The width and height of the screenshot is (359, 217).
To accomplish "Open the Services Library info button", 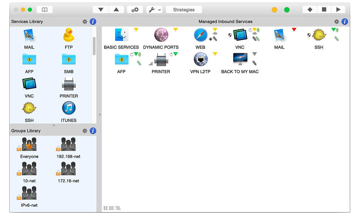I will (93, 22).
